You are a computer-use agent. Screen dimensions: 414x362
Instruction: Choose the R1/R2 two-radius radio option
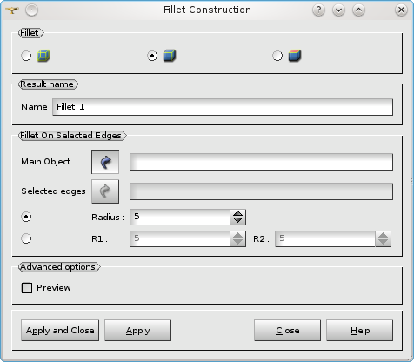26,238
